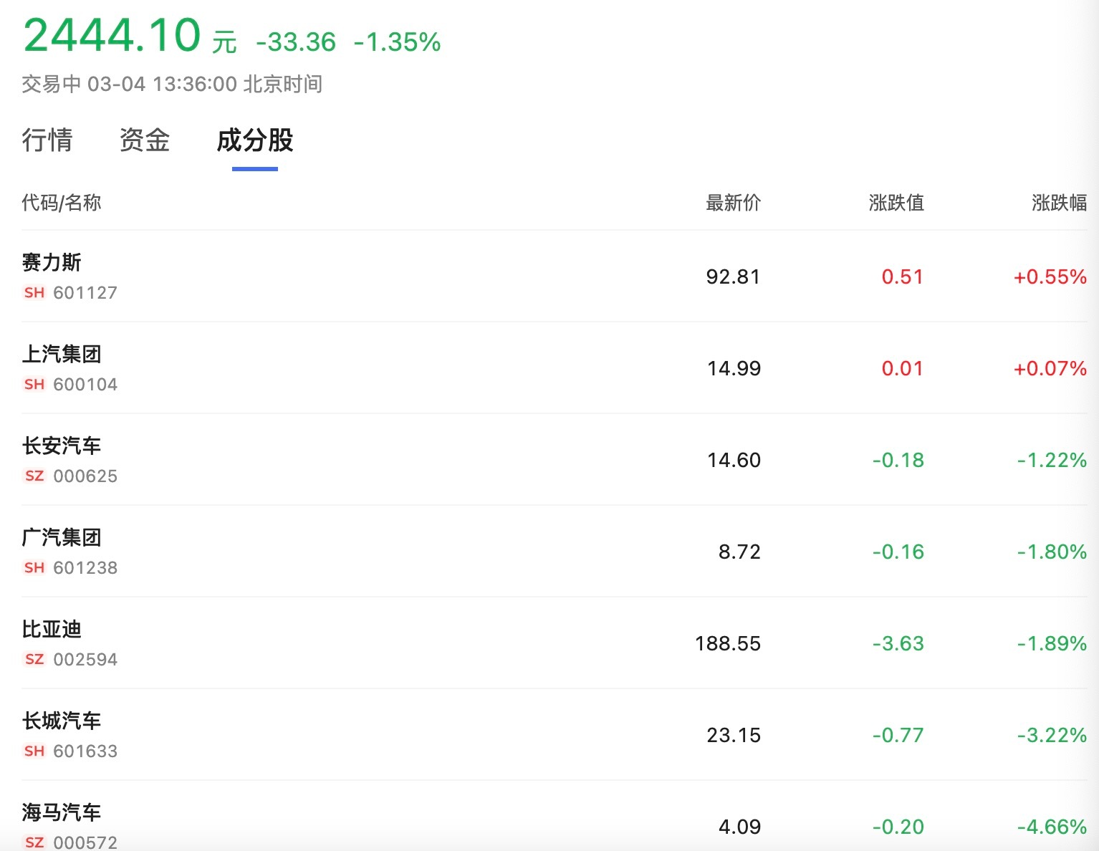Image resolution: width=1099 pixels, height=851 pixels.
Task: Click the SH badge next to 601633
Action: pyautogui.click(x=34, y=751)
